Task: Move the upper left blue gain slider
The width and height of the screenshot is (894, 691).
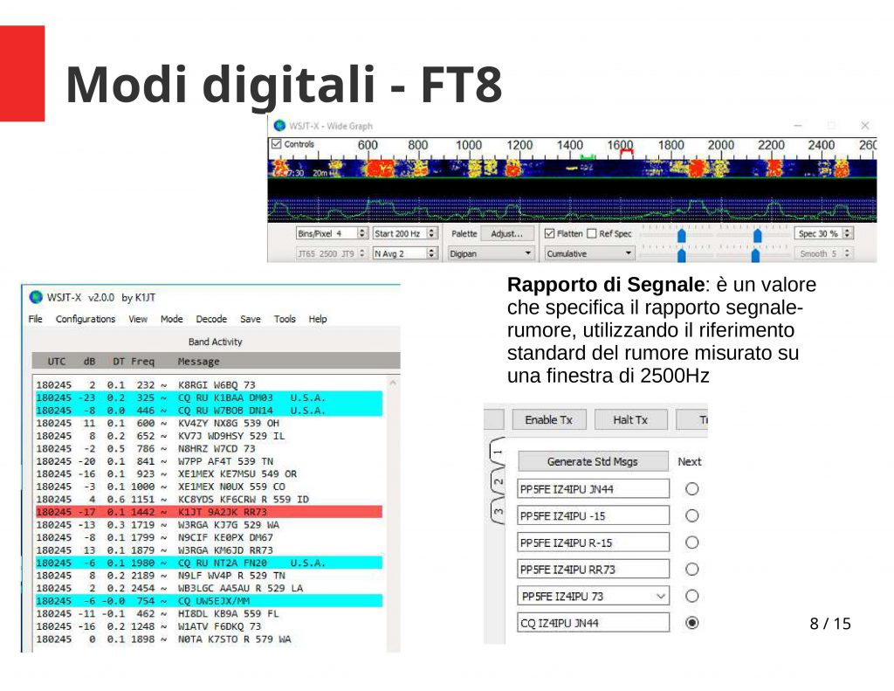Action: (681, 235)
